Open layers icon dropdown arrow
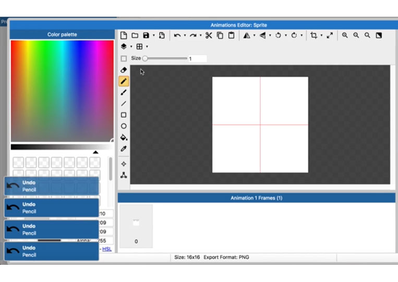398x282 pixels. pyautogui.click(x=131, y=47)
